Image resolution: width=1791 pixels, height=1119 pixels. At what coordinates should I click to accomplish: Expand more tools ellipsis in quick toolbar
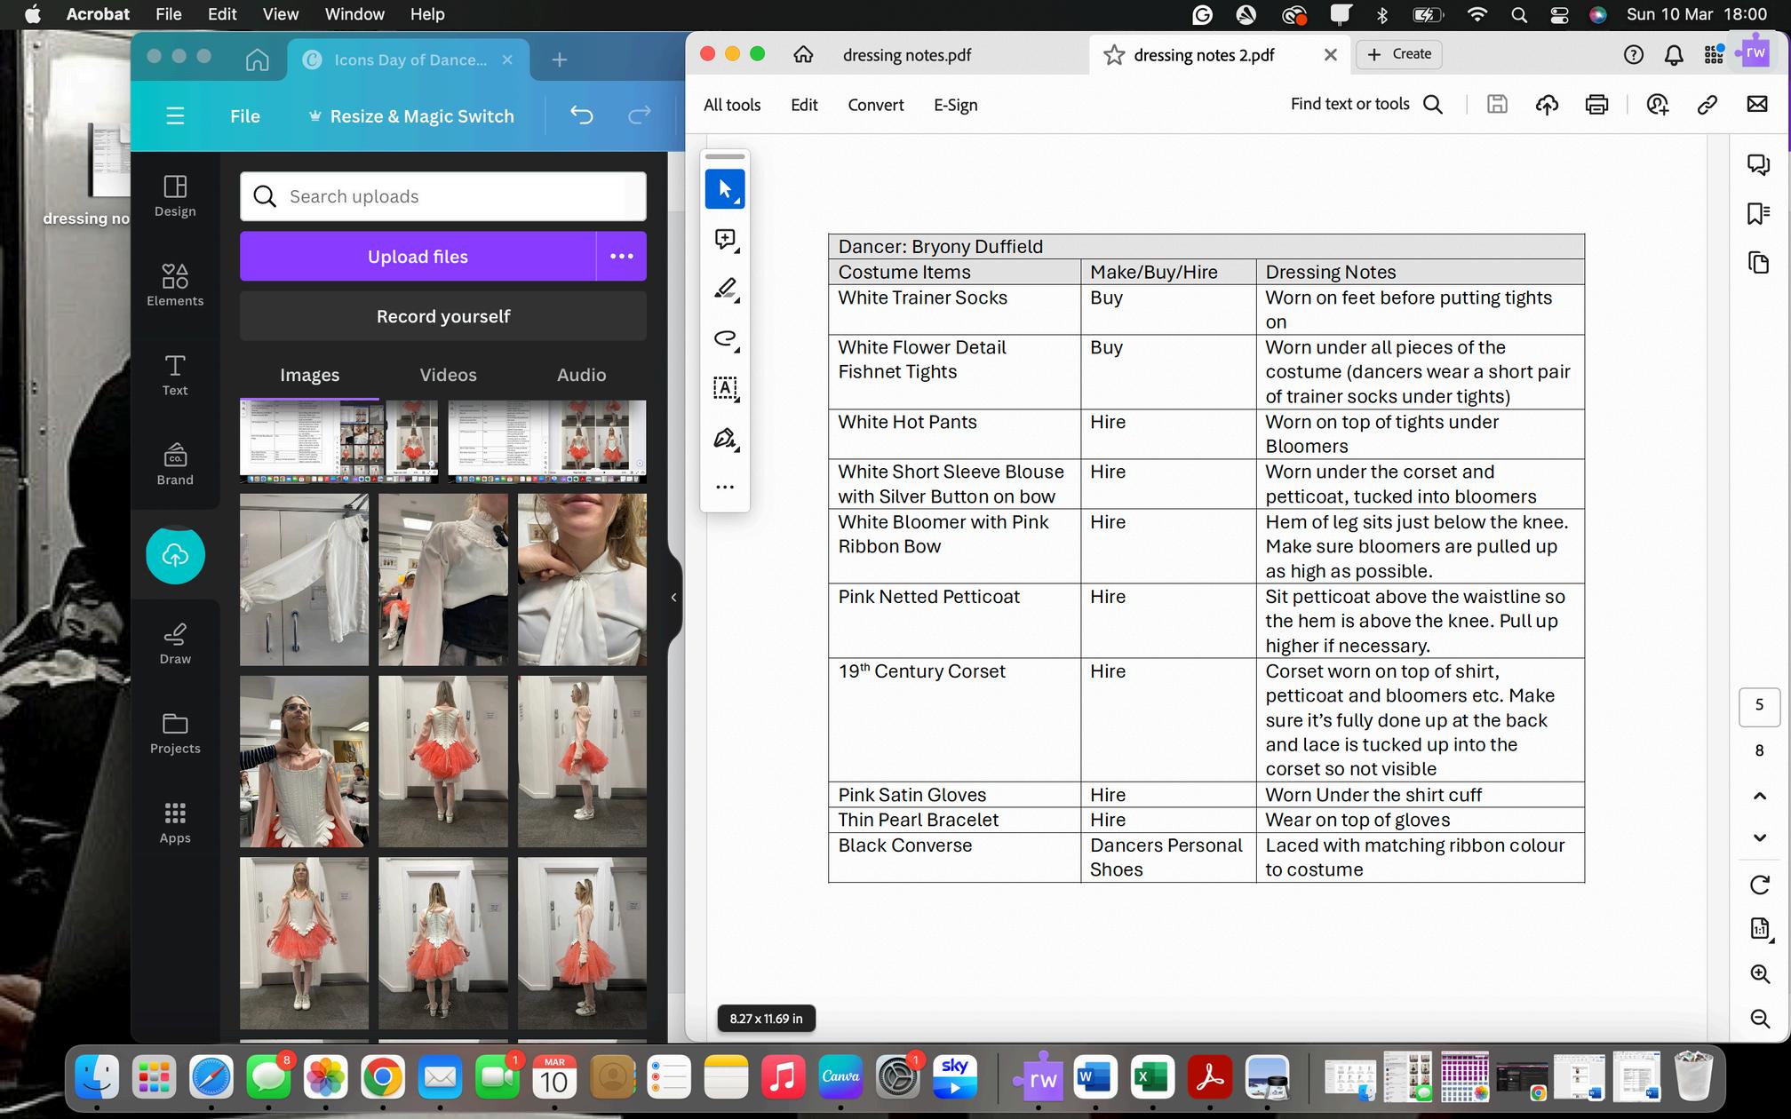tap(725, 487)
